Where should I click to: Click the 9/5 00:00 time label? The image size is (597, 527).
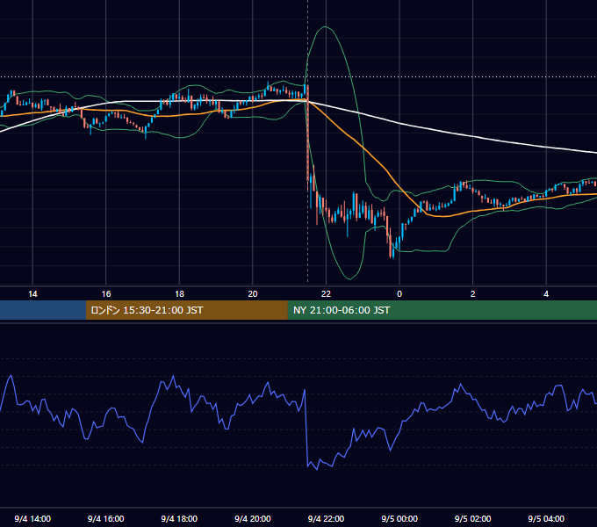[399, 518]
